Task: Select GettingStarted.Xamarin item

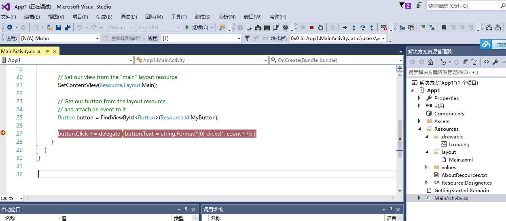Action: [462, 190]
